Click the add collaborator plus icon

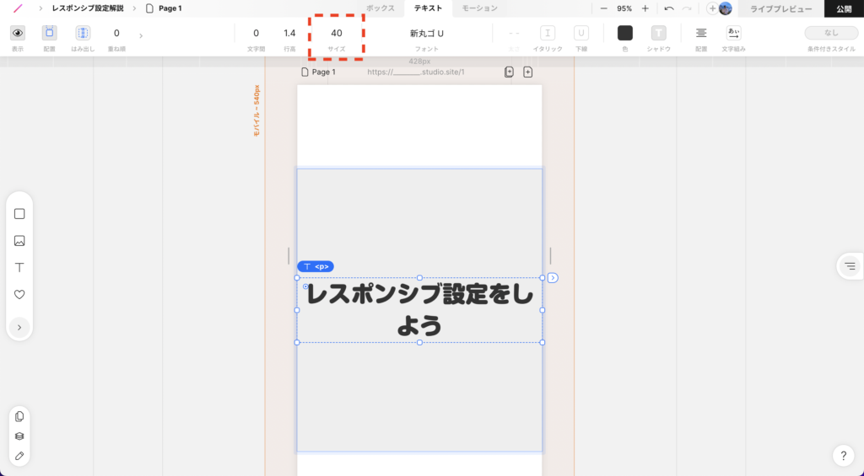pyautogui.click(x=712, y=8)
